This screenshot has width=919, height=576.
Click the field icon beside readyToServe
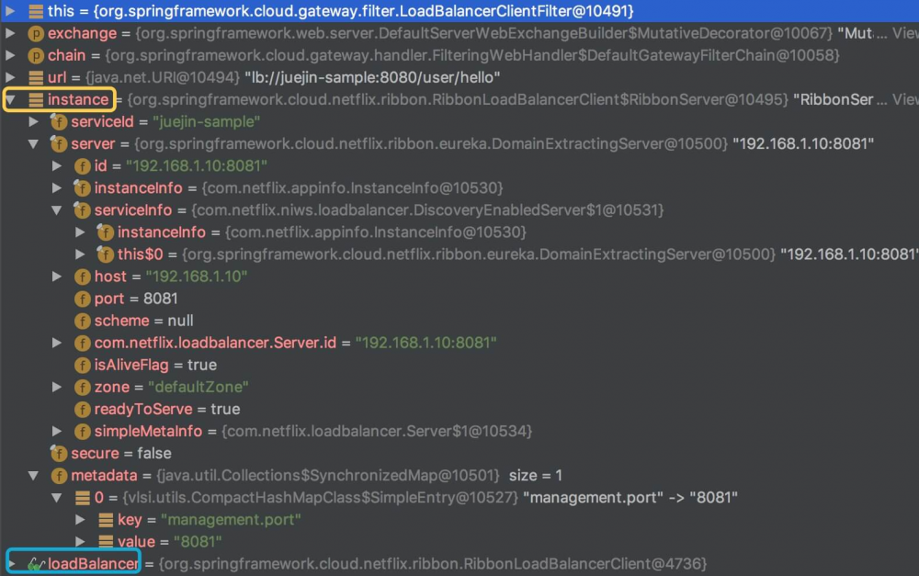pos(82,410)
